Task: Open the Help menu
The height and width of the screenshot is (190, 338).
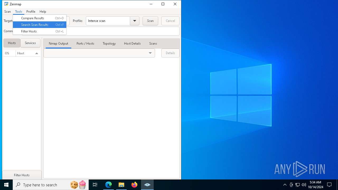Action: pyautogui.click(x=43, y=12)
